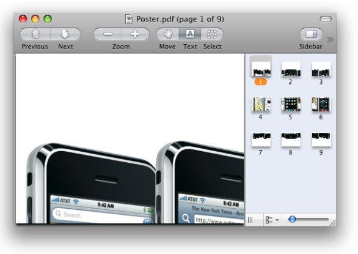This screenshot has width=358, height=254.
Task: Click the orange page 1 number badge
Action: pos(261,82)
